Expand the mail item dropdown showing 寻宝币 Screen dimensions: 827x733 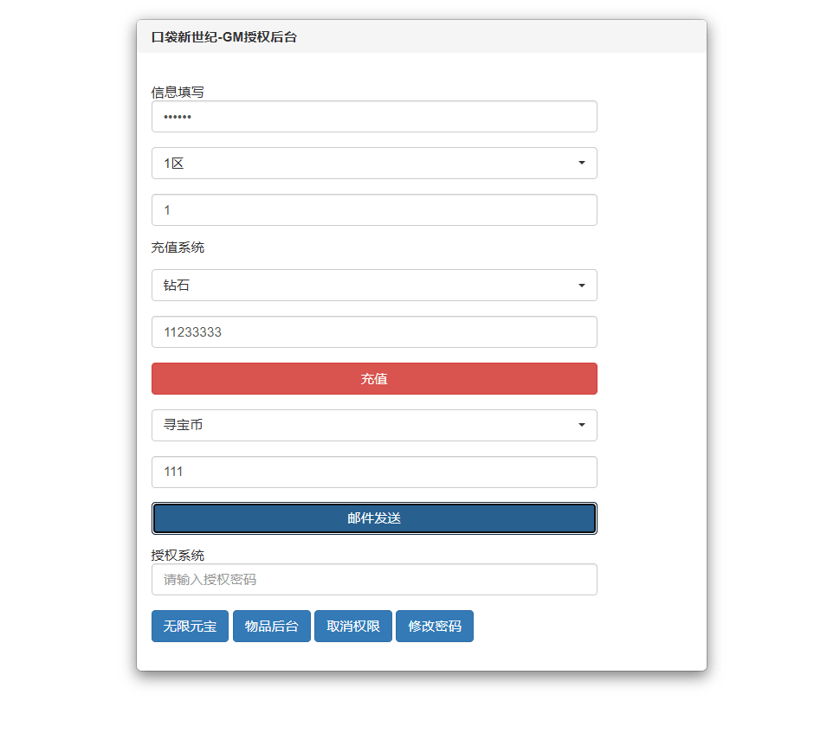(x=374, y=425)
